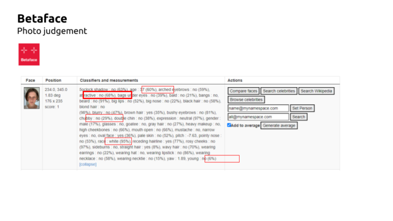
Task: Click the red Betaface logo icon
Action: point(29,54)
